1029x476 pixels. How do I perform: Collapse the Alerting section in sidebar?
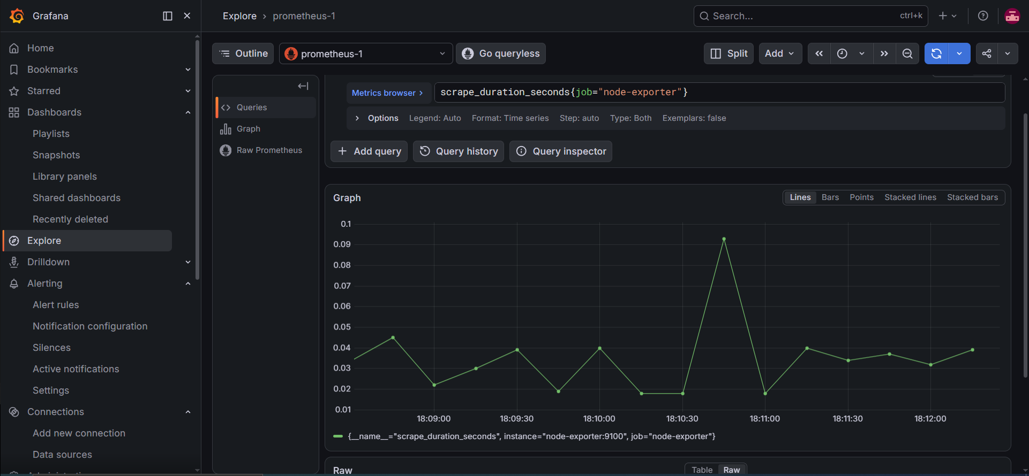(188, 283)
